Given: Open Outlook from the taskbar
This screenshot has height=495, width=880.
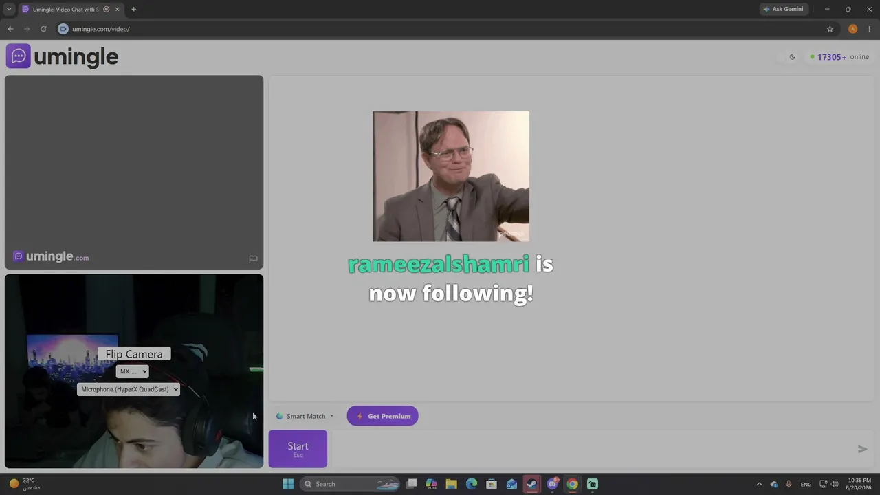Looking at the screenshot, I should tap(511, 484).
